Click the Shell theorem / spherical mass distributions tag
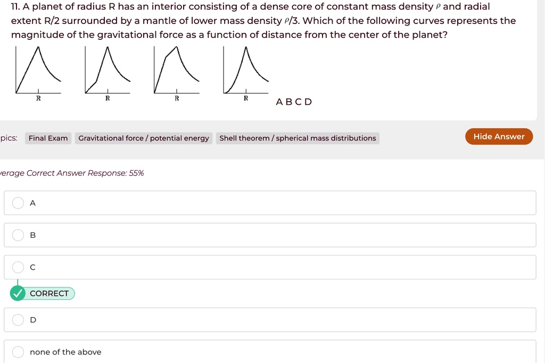 point(298,138)
